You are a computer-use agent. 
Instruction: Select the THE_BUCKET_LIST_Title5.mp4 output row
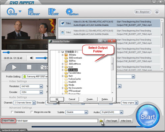pos(134,61)
